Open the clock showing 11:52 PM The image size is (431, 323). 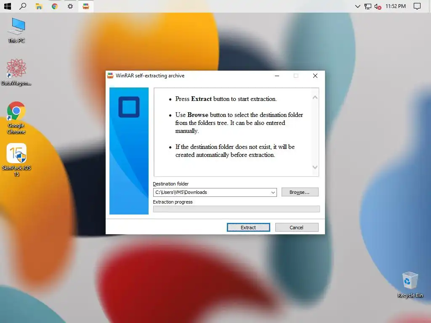pyautogui.click(x=396, y=6)
